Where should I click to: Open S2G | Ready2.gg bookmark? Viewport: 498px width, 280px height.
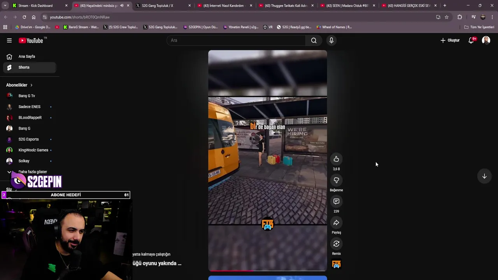point(294,27)
